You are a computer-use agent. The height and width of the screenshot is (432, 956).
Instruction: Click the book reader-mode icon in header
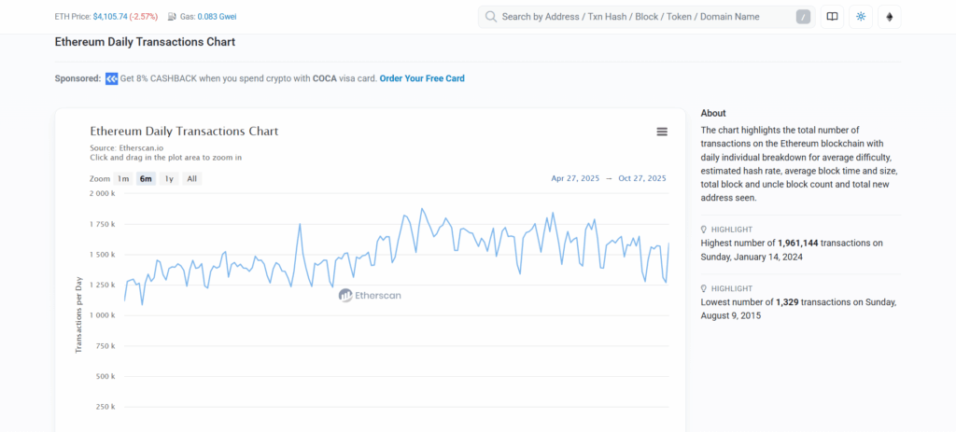[x=832, y=17]
